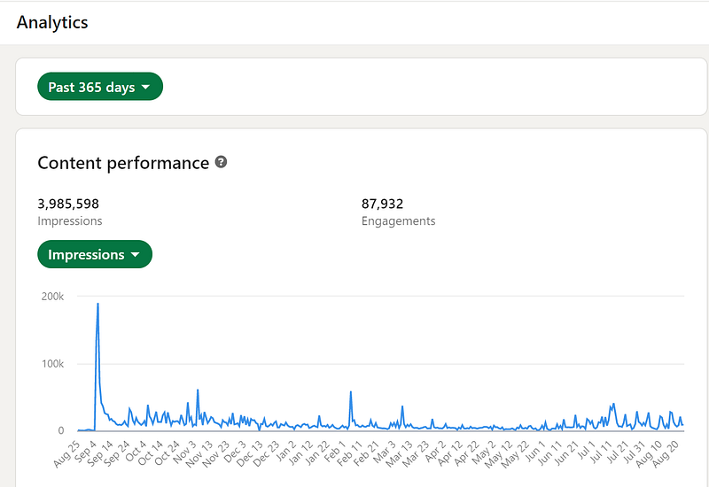This screenshot has width=709, height=487.
Task: Open the Past 365 days dropdown
Action: coord(100,87)
